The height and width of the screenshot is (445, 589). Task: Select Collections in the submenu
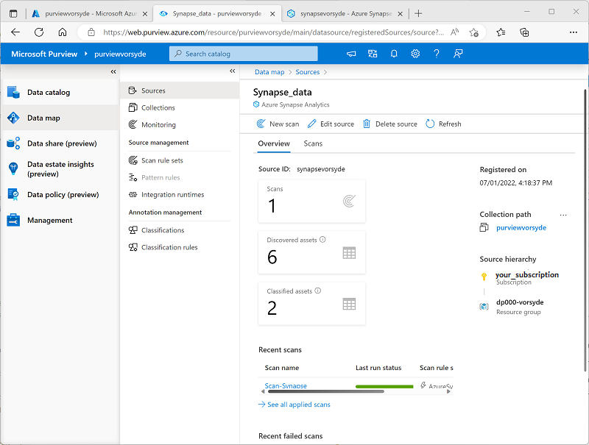point(180,107)
